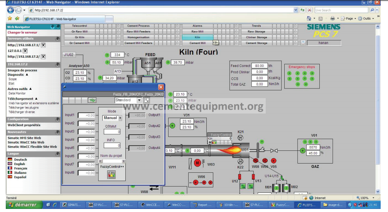Click the Data Monitor link
The width and height of the screenshot is (388, 212).
point(17,93)
